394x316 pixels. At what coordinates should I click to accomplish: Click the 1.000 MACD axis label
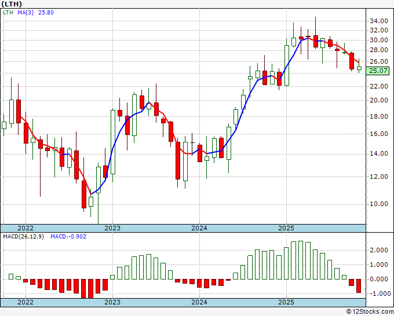click(x=379, y=265)
